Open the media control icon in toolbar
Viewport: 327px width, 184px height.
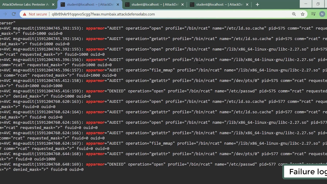(313, 14)
